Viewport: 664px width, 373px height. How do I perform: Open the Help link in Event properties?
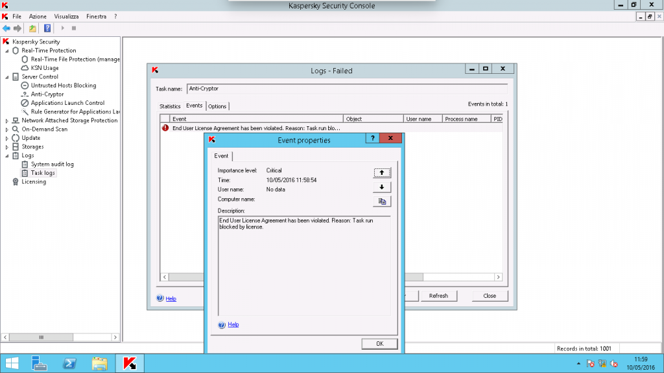(233, 325)
